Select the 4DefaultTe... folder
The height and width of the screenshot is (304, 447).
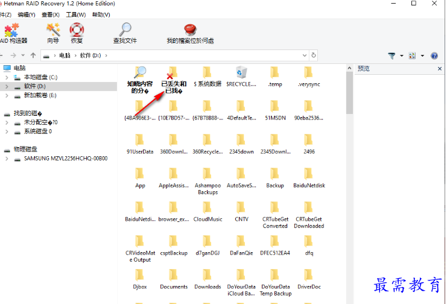coord(241,110)
